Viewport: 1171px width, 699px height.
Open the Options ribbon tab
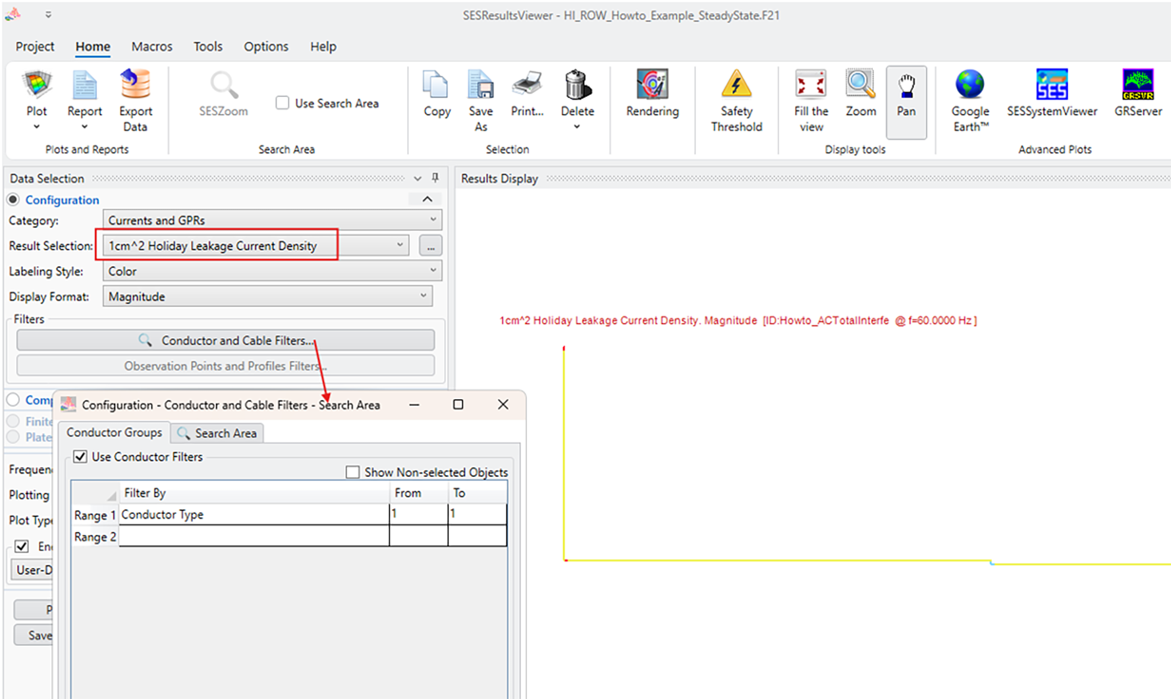click(x=266, y=46)
